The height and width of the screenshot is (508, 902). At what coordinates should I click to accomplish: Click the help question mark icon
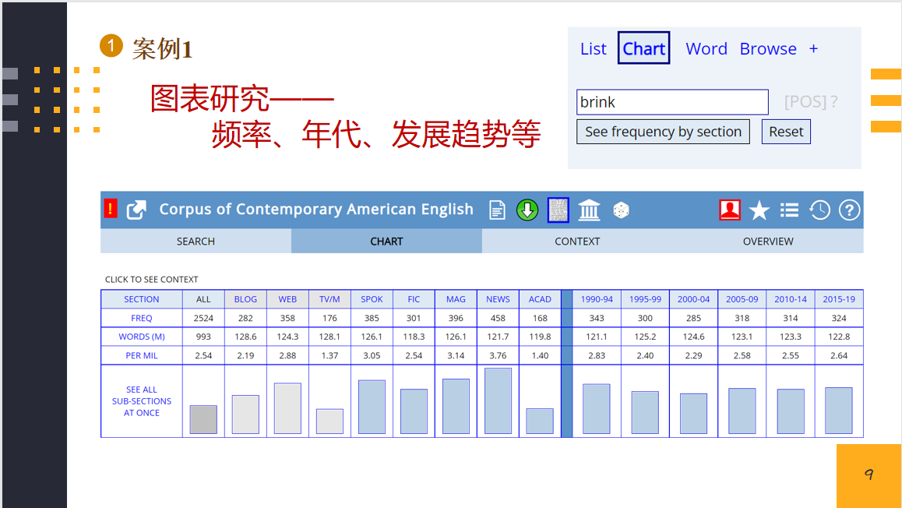849,210
